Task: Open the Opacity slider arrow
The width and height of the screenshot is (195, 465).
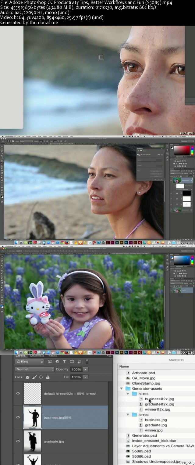Action: (86, 369)
